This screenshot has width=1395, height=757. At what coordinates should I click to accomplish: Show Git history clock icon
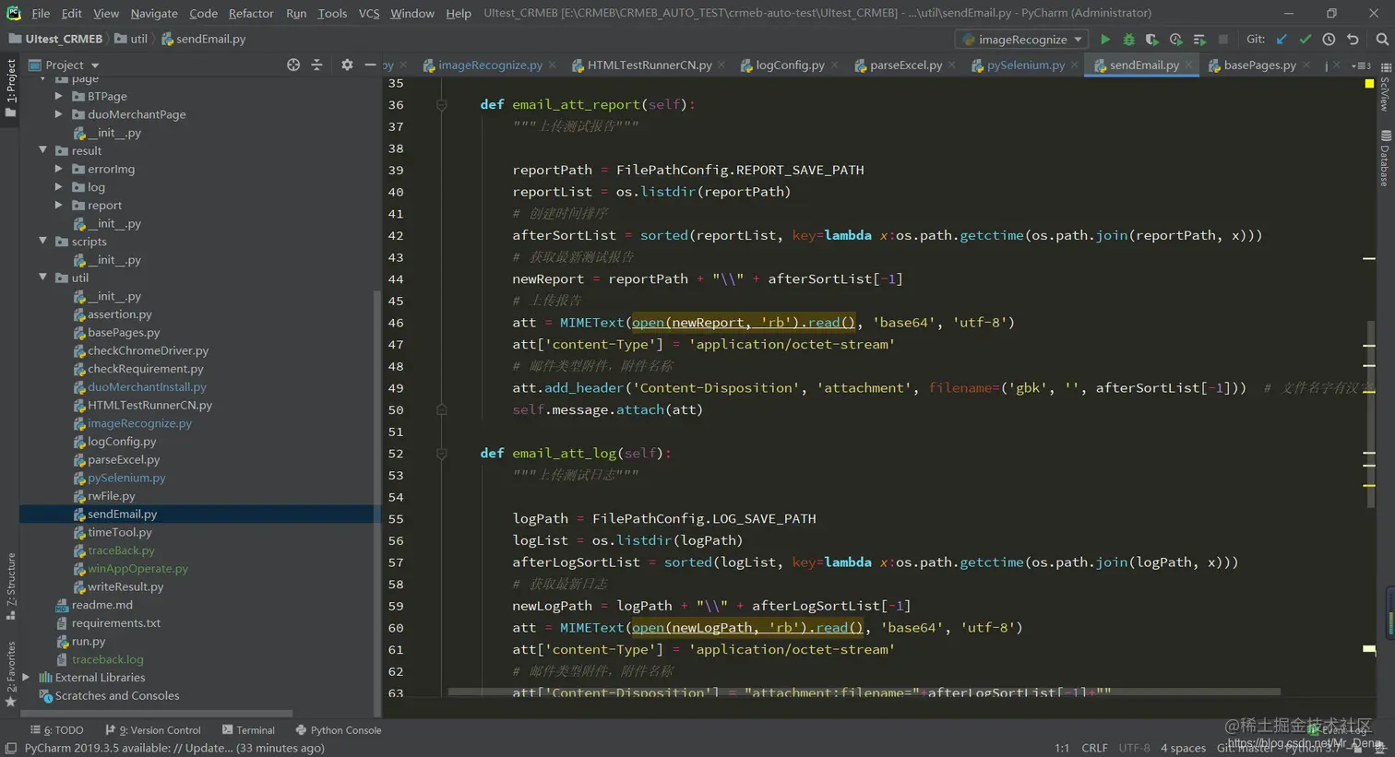[1329, 40]
